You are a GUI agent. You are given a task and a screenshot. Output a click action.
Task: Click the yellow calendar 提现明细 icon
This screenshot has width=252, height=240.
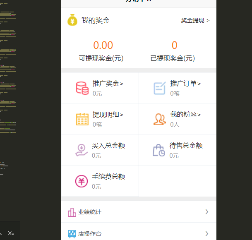coord(82,119)
